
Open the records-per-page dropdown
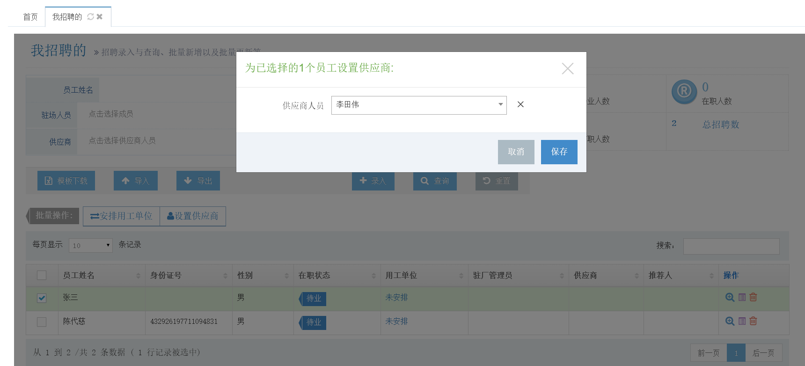(x=90, y=245)
